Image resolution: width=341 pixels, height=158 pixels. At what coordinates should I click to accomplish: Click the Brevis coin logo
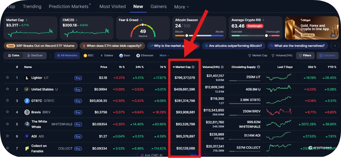pos(27,112)
